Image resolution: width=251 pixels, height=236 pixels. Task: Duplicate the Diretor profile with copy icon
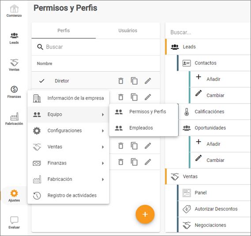point(134,81)
